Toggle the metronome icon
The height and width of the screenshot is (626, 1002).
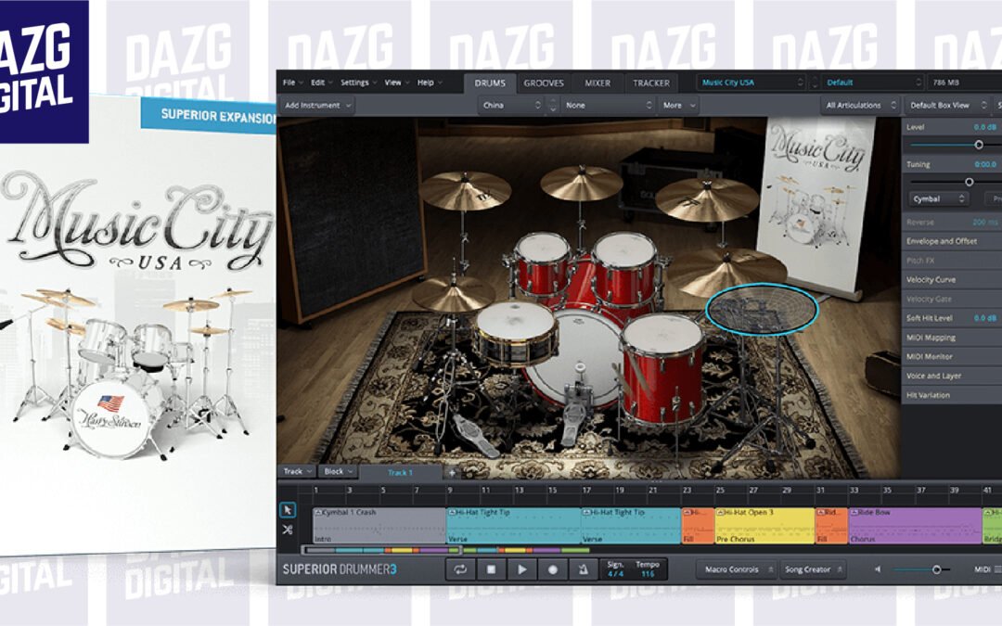pos(583,569)
